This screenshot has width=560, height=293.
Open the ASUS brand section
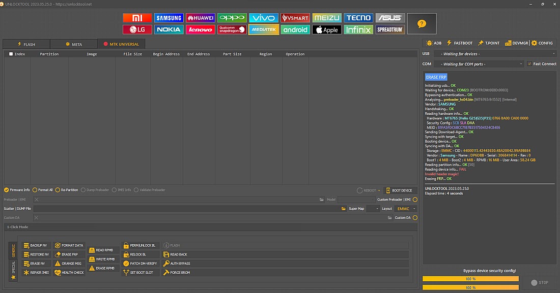[390, 18]
